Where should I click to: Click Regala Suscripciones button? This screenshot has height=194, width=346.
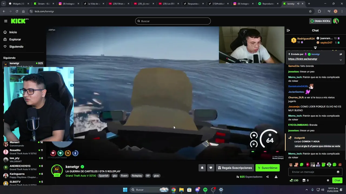[235, 168]
